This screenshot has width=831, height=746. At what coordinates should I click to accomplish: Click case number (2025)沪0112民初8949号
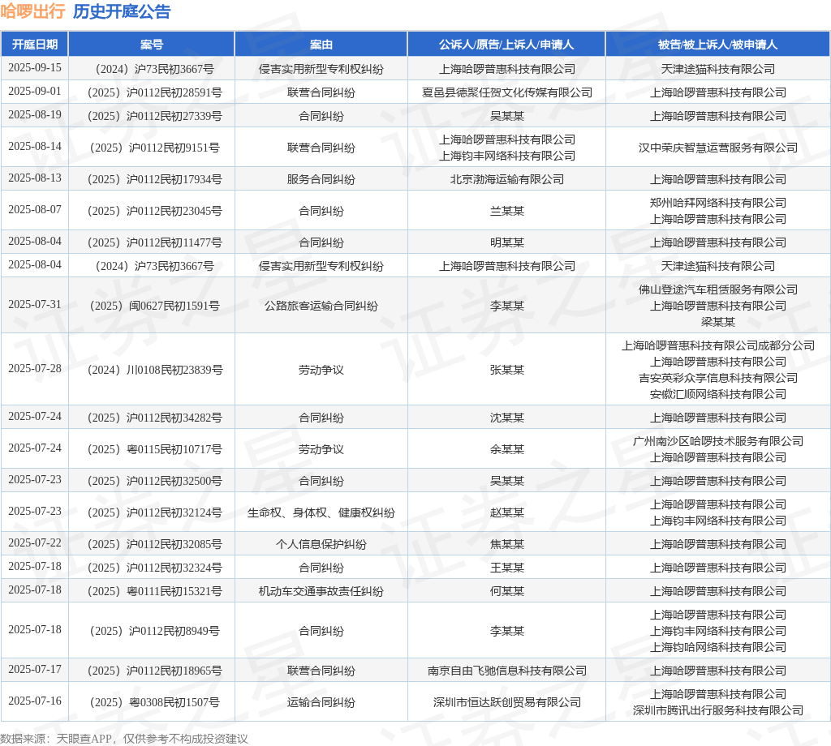click(154, 631)
